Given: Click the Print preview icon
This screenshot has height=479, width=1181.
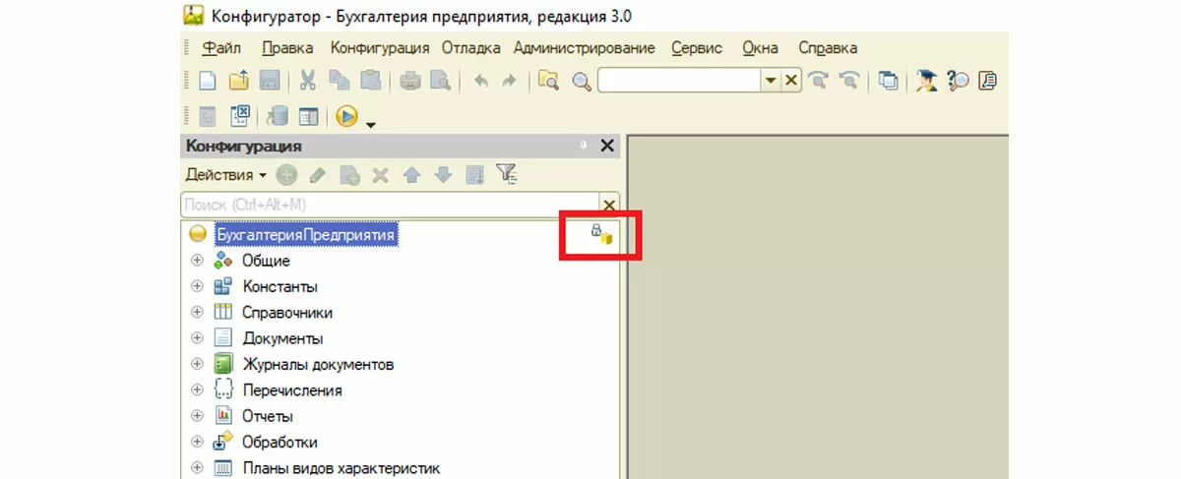Looking at the screenshot, I should (440, 81).
